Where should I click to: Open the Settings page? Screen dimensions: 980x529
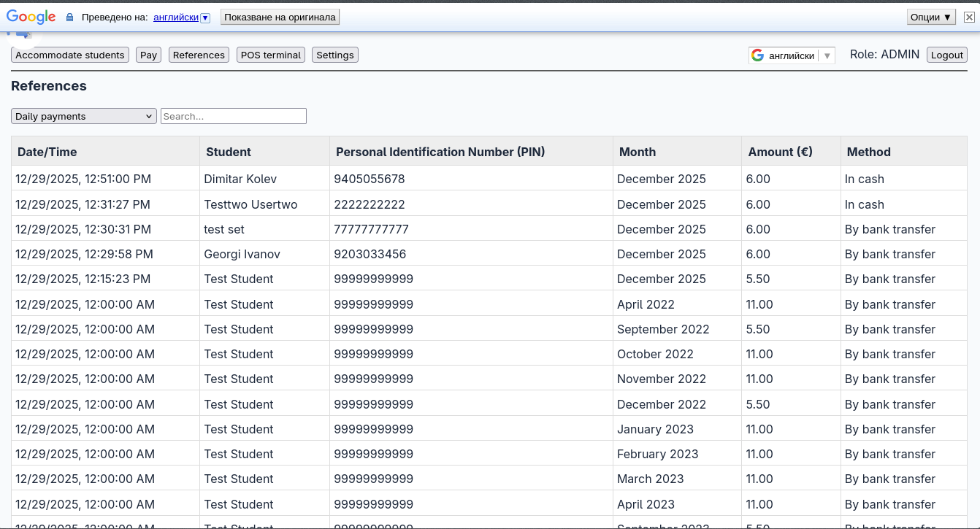click(x=335, y=55)
